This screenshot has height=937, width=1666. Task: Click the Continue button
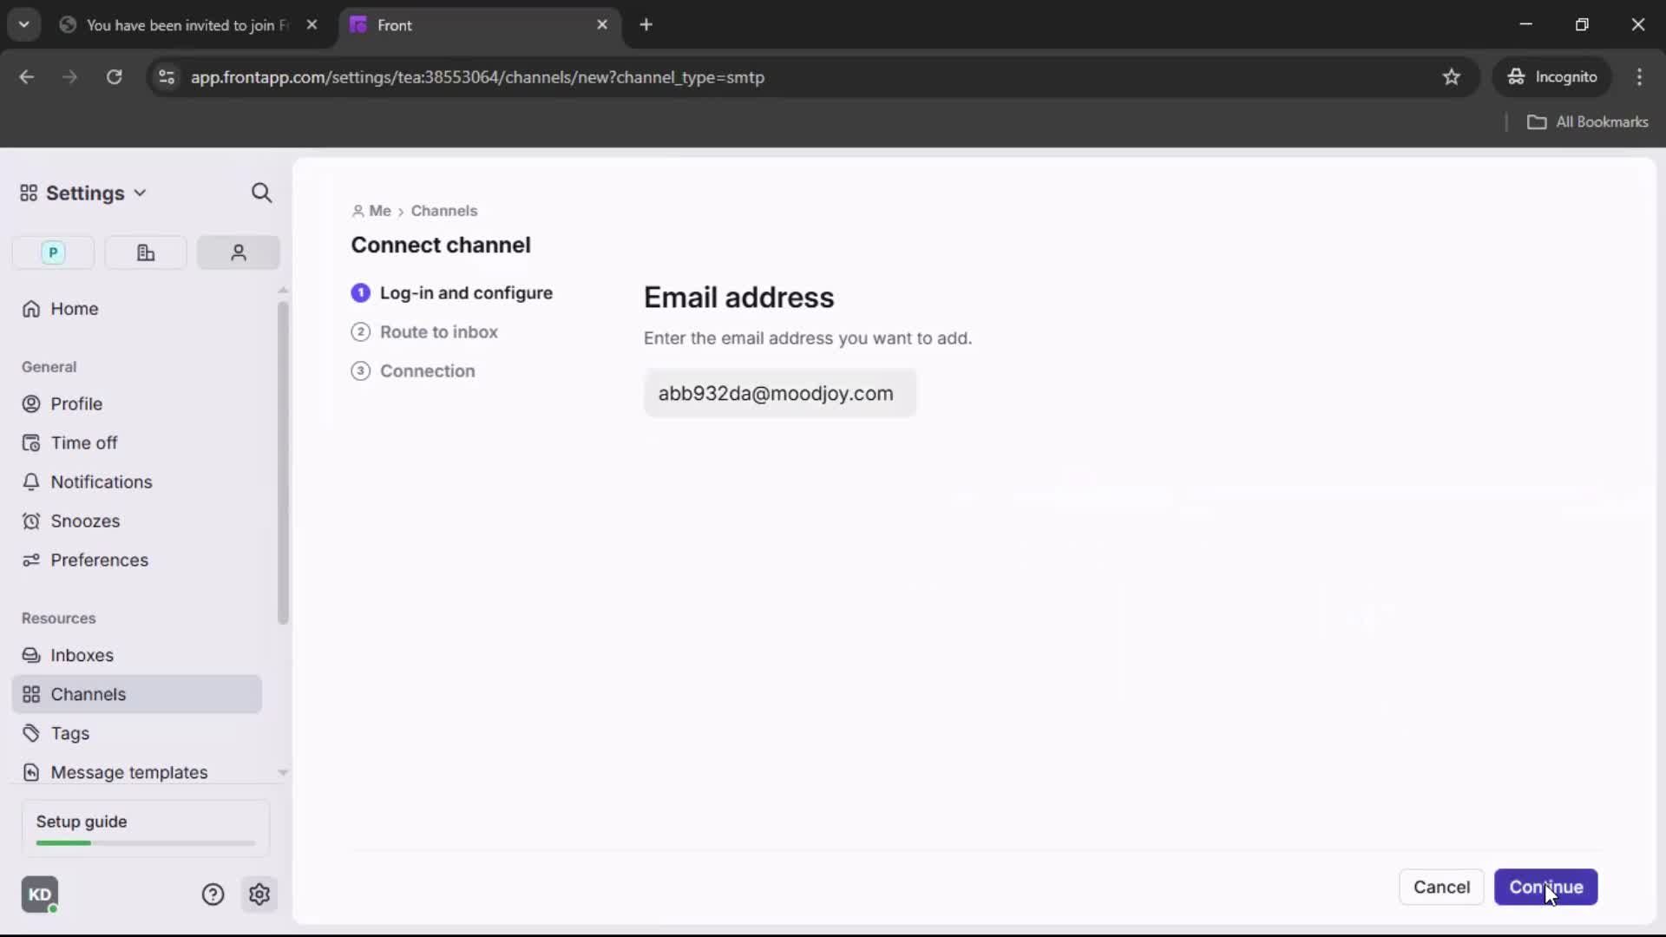tap(1547, 887)
